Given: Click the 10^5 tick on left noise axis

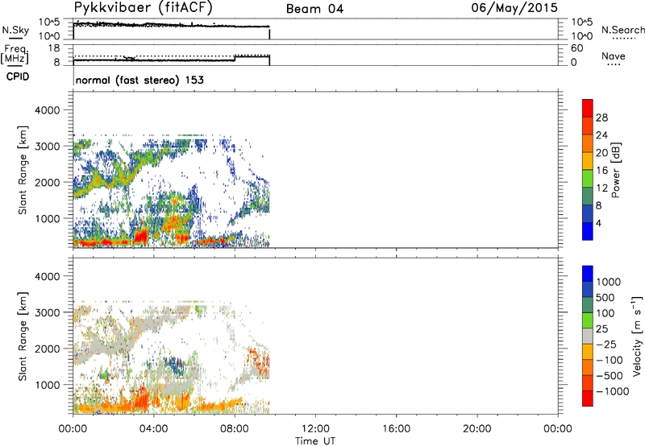Looking at the screenshot, I should [49, 23].
